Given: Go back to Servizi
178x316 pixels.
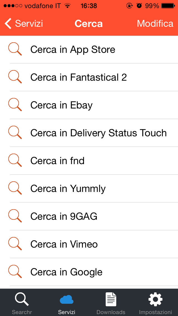Looking at the screenshot, I should pyautogui.click(x=24, y=24).
